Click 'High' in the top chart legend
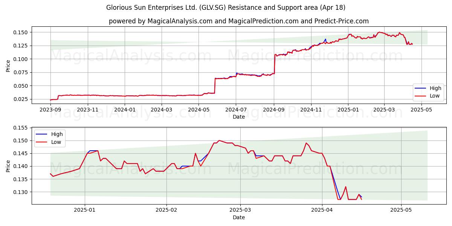Image resolution: width=452 pixels, height=226 pixels. point(435,88)
